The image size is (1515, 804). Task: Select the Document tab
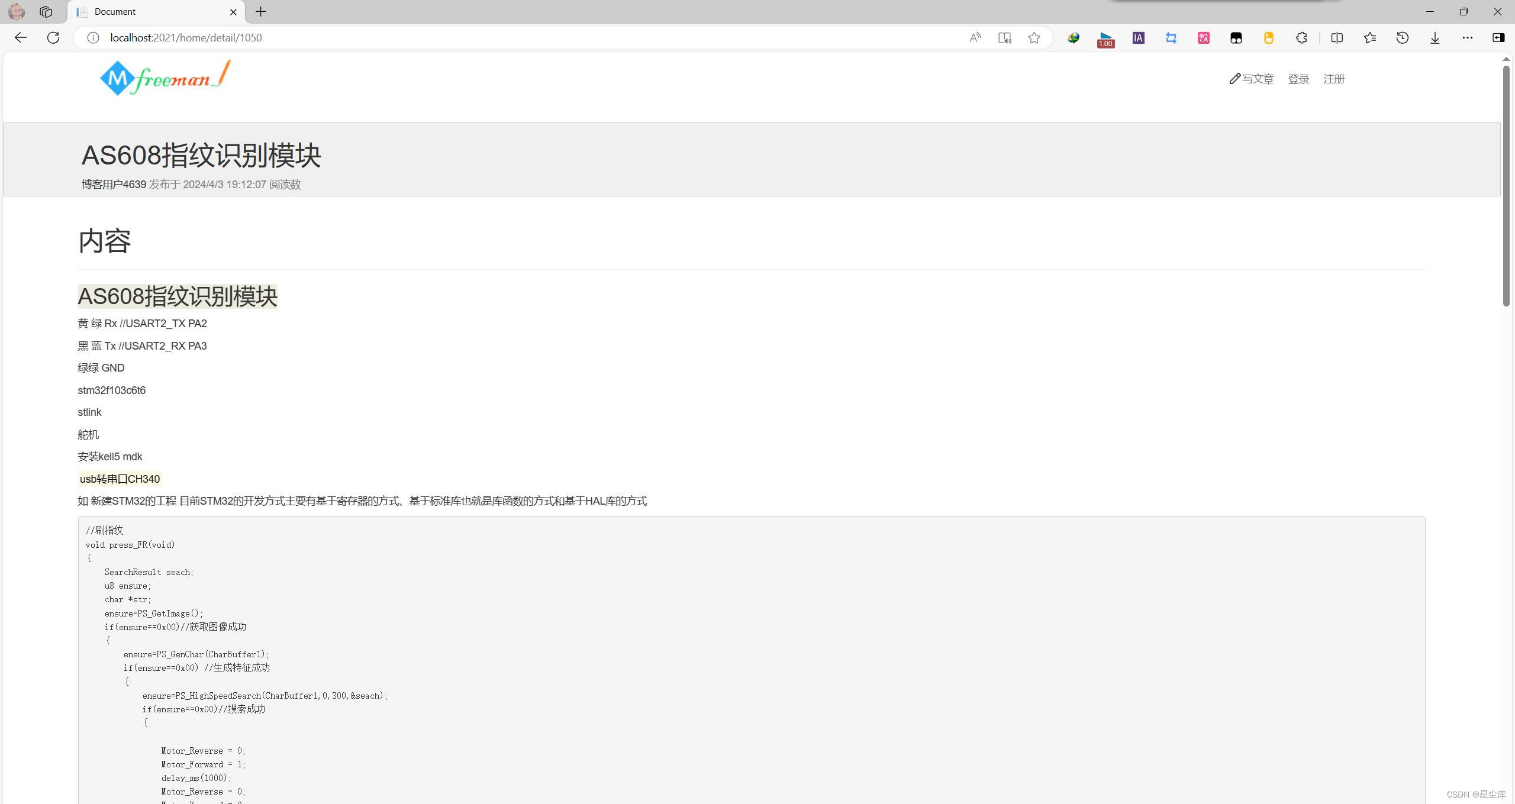(156, 12)
